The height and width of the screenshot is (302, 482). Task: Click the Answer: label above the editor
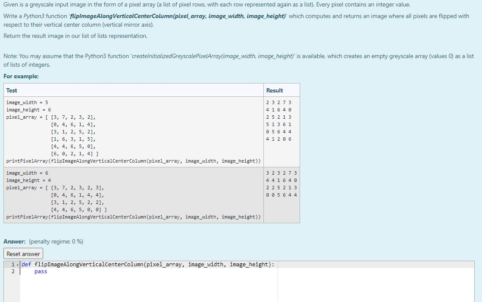pyautogui.click(x=14, y=241)
